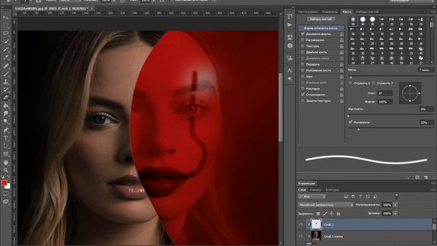Lock layer position icon

[x=332, y=214]
